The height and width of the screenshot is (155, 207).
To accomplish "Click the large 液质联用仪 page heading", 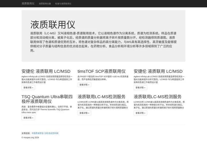I will click(x=53, y=25).
